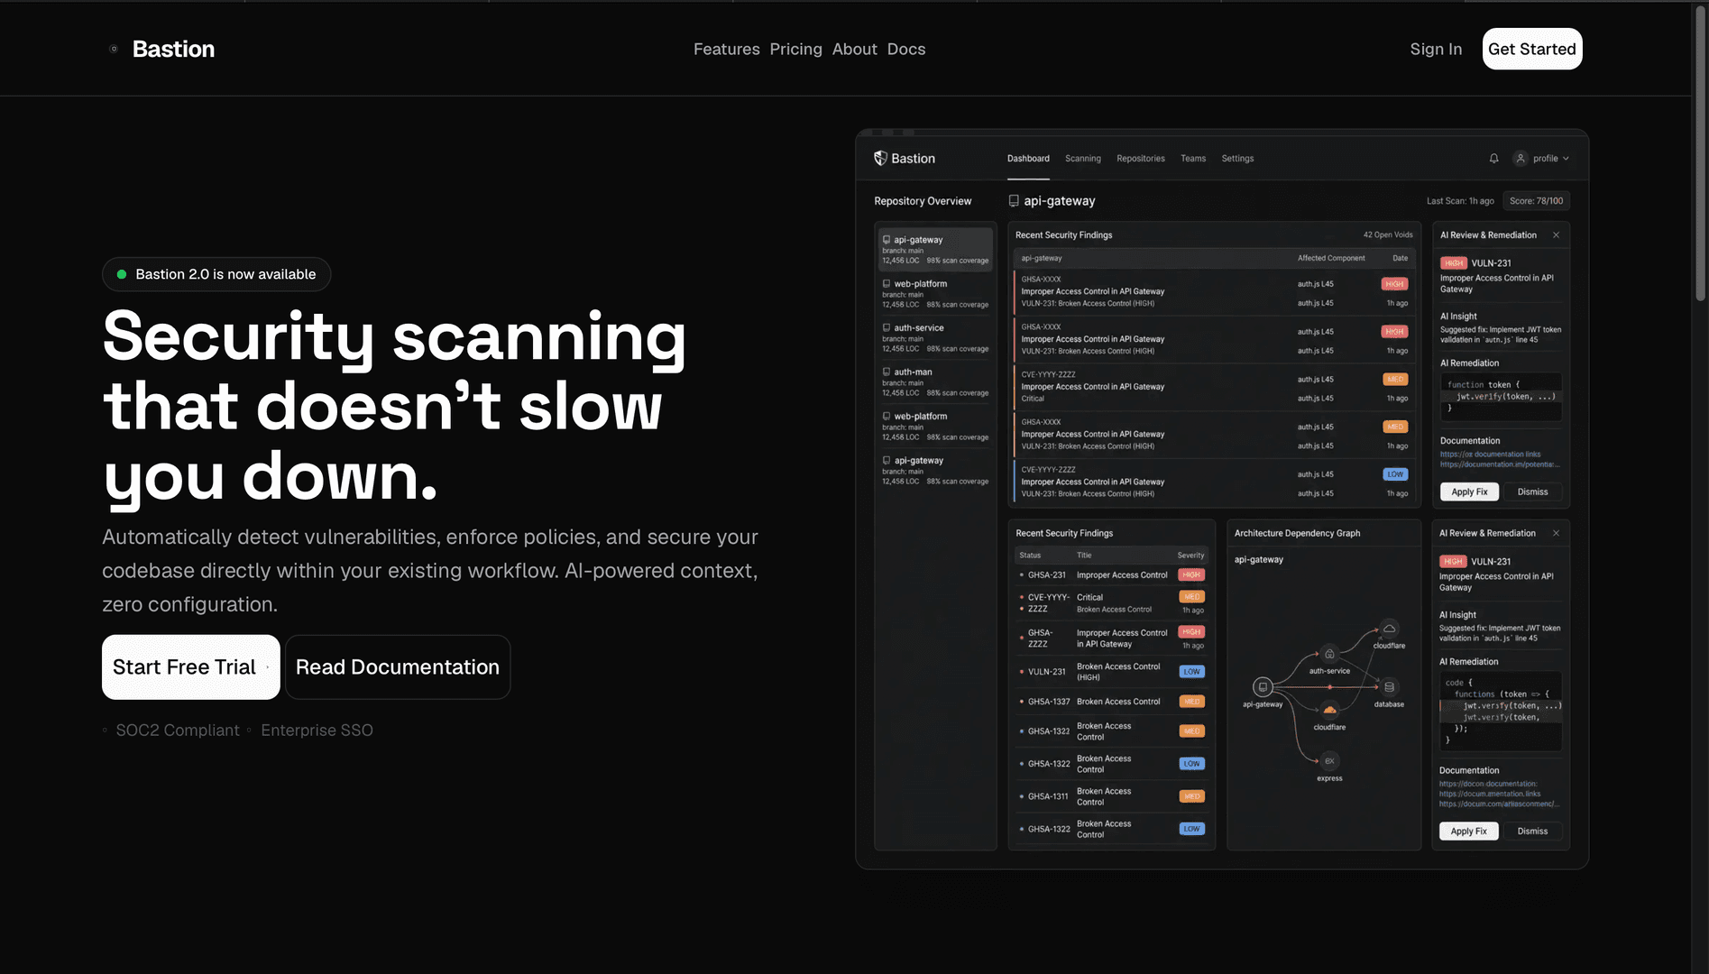Click the repository icon beside the api-gateway heading
Image resolution: width=1709 pixels, height=974 pixels.
[x=1014, y=201]
